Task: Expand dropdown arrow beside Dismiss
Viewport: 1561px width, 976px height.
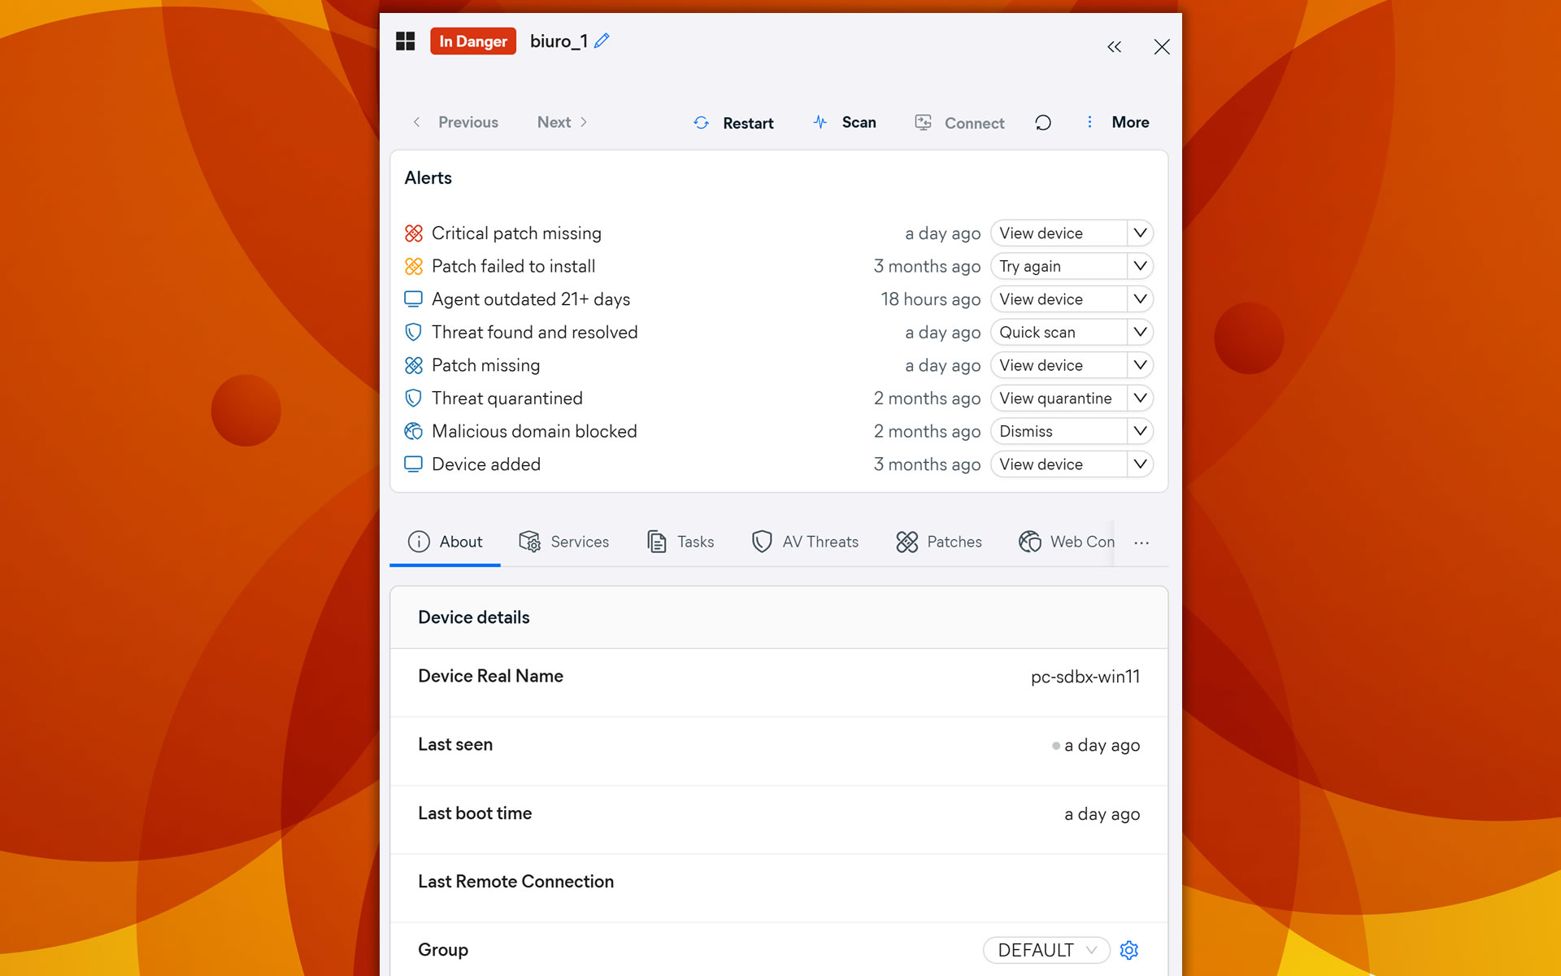Action: coord(1140,431)
